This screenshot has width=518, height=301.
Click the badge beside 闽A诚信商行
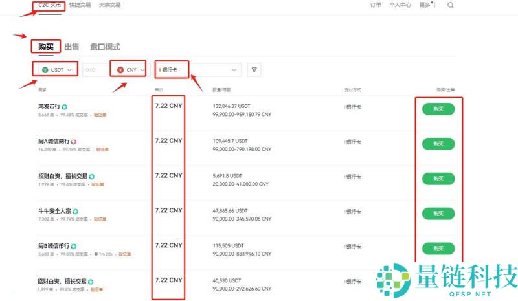tap(74, 142)
